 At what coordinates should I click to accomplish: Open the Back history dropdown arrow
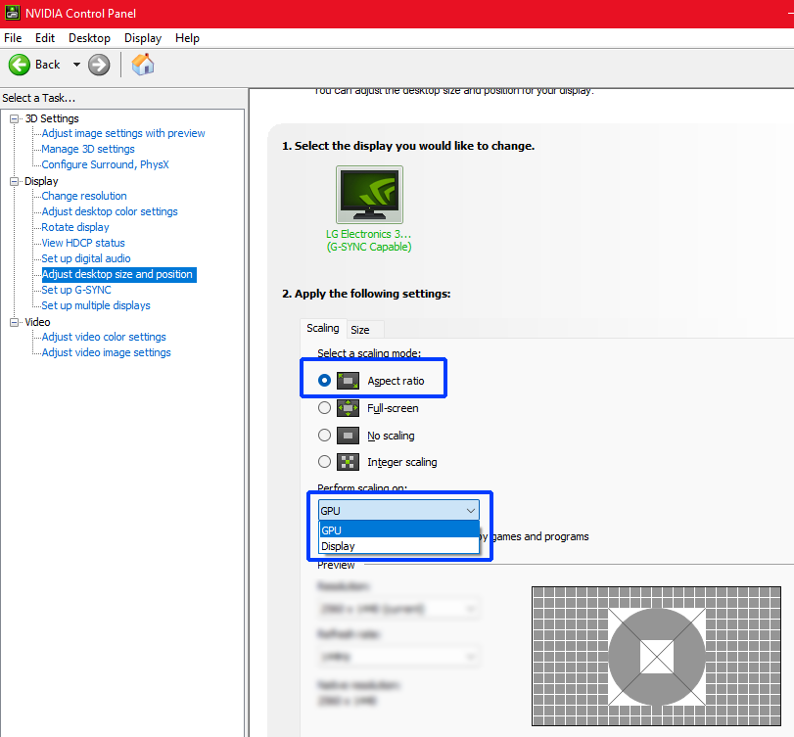(x=76, y=65)
